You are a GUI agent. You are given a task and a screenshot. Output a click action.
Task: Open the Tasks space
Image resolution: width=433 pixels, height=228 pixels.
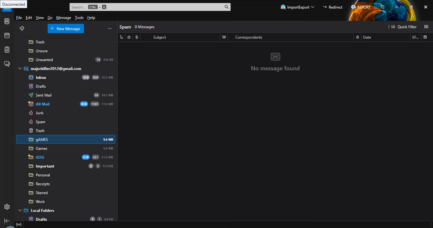click(7, 50)
